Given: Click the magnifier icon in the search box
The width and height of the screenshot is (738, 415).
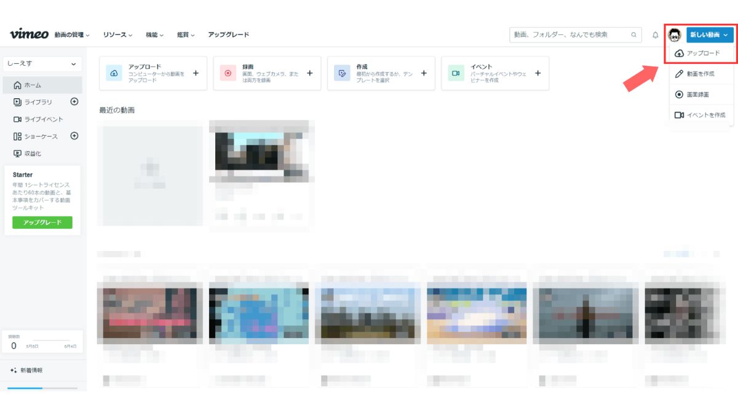Looking at the screenshot, I should 634,35.
